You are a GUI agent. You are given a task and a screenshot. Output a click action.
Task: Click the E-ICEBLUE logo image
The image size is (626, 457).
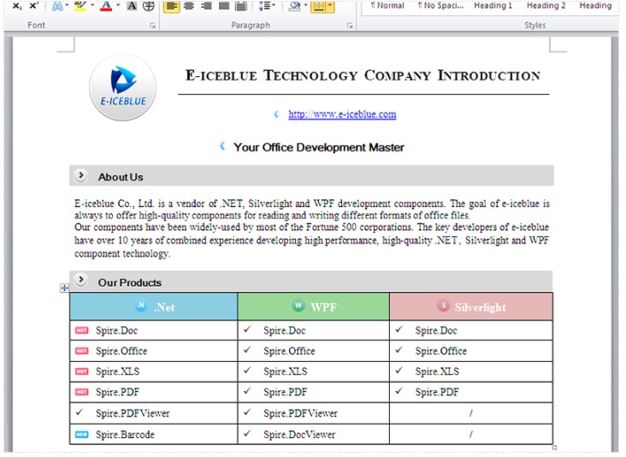click(x=122, y=87)
